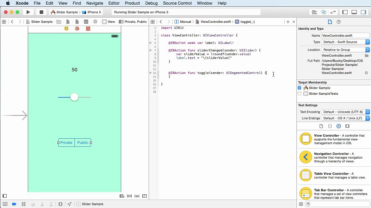Image resolution: width=371 pixels, height=208 pixels.
Task: Toggle breakpoints activation in debug bar
Action: click(14, 204)
